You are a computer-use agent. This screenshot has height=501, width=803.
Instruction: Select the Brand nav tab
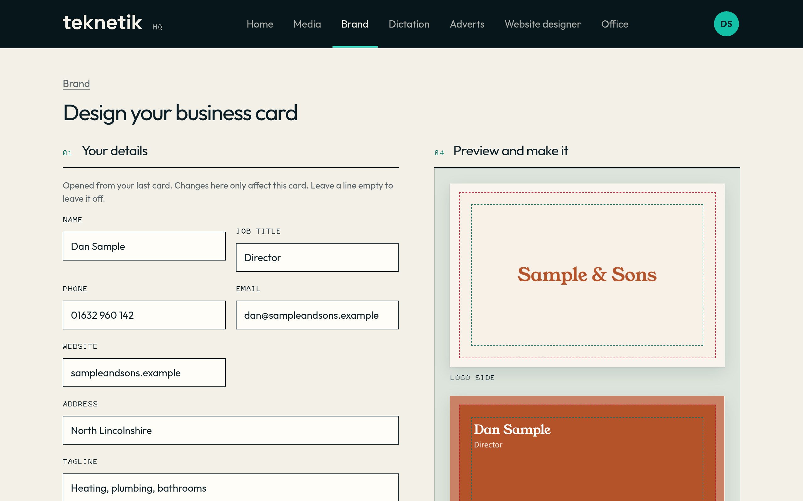(355, 24)
